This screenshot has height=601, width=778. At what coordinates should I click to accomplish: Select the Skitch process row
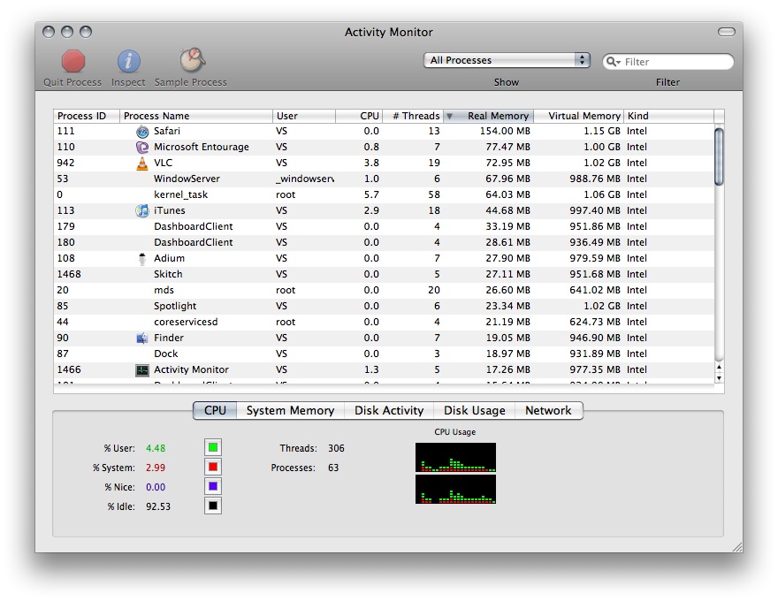[384, 274]
